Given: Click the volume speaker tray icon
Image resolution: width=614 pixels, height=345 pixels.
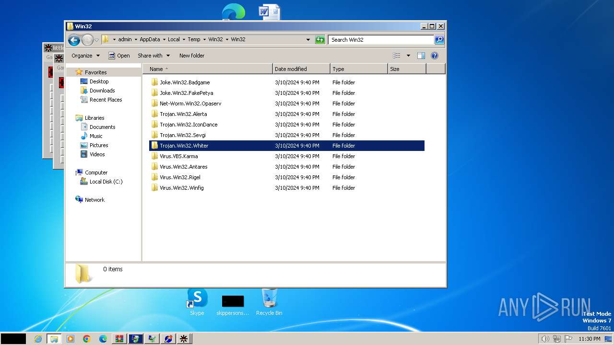Looking at the screenshot, I should (x=545, y=339).
